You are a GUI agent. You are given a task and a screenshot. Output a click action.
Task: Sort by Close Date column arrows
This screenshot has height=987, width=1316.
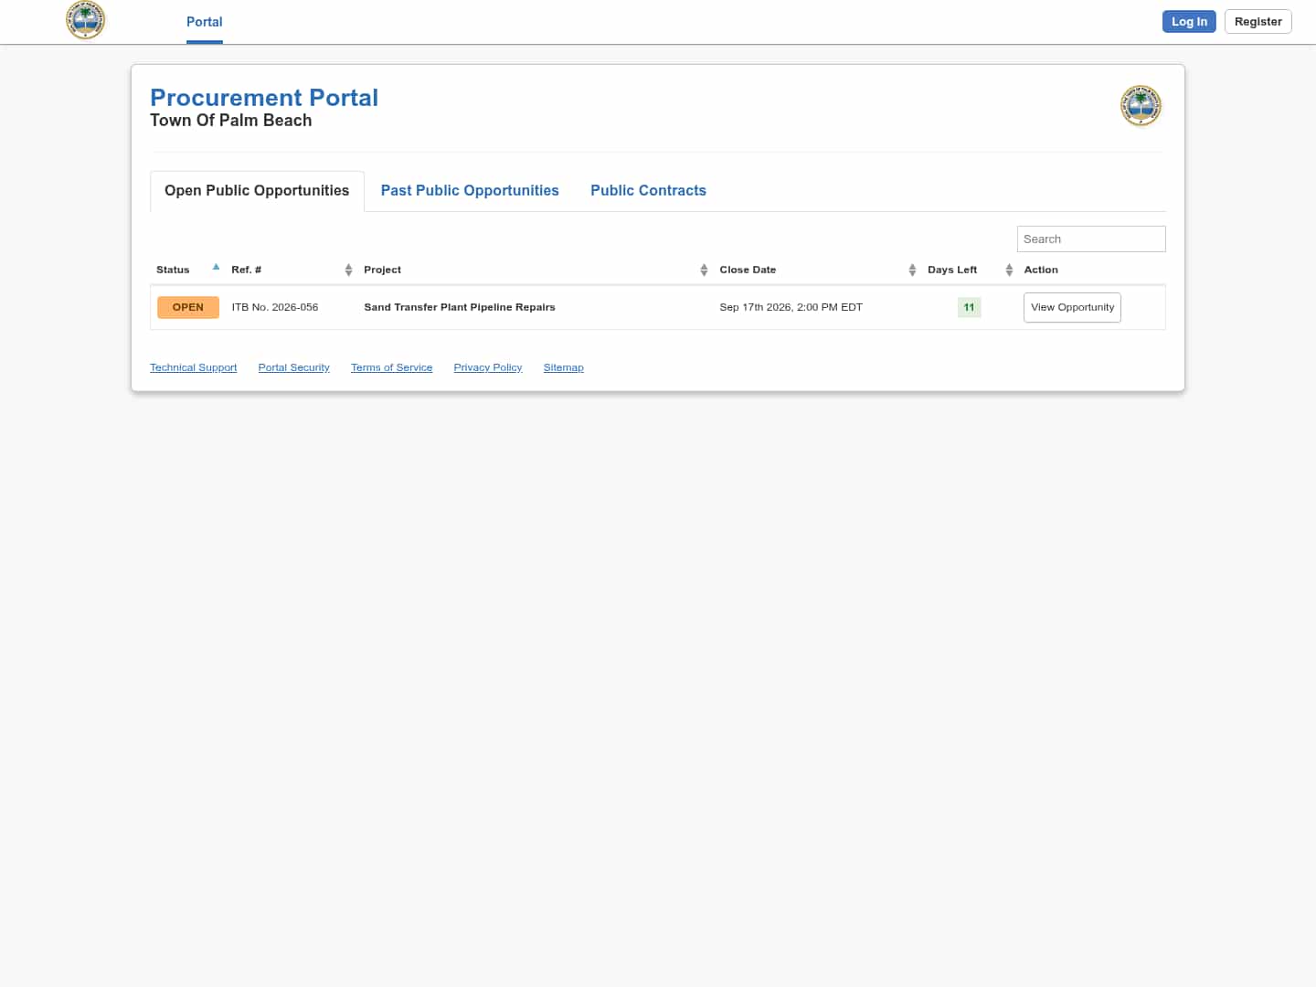click(x=912, y=270)
